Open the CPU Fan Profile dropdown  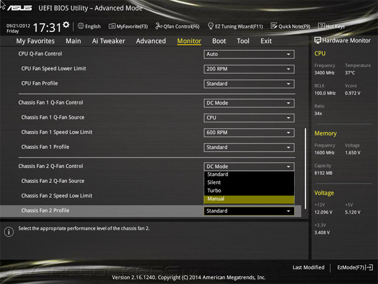click(249, 84)
